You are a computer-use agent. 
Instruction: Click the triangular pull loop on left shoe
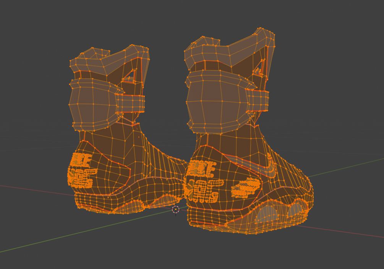point(130,77)
